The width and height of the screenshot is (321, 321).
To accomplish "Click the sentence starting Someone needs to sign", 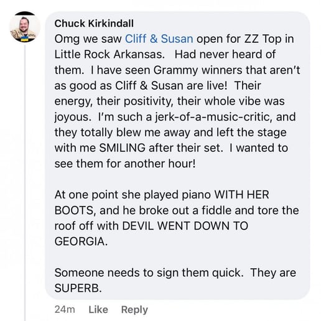I will pyautogui.click(x=149, y=272).
